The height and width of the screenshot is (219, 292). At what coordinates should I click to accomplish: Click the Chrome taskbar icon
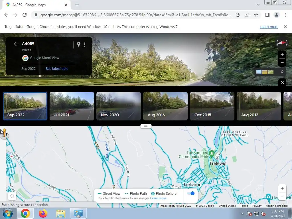pos(25,213)
